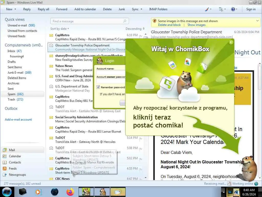Click the Account name field in Login dialog
The image size is (262, 197).
coord(111,72)
